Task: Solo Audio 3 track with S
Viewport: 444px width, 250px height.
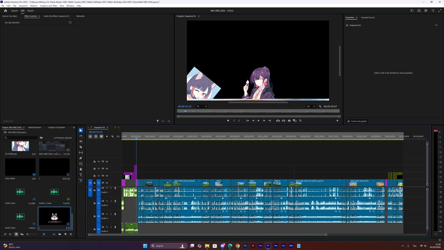Action: (x=111, y=214)
